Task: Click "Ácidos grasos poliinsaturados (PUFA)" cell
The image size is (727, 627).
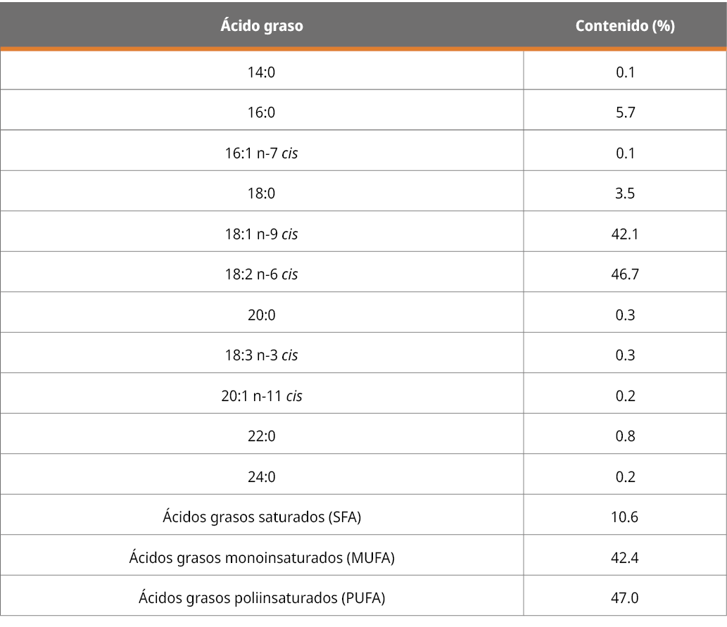Action: 261,598
